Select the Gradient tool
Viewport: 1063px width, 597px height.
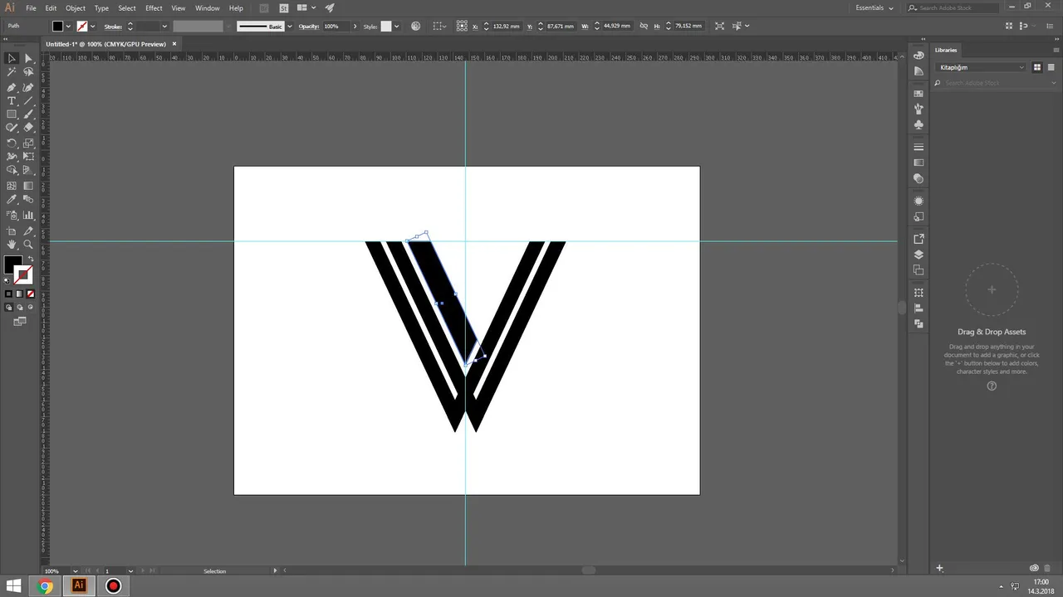click(28, 186)
